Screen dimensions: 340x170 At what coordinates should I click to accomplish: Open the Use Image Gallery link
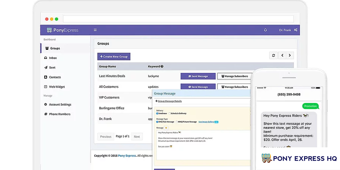tap(206, 122)
